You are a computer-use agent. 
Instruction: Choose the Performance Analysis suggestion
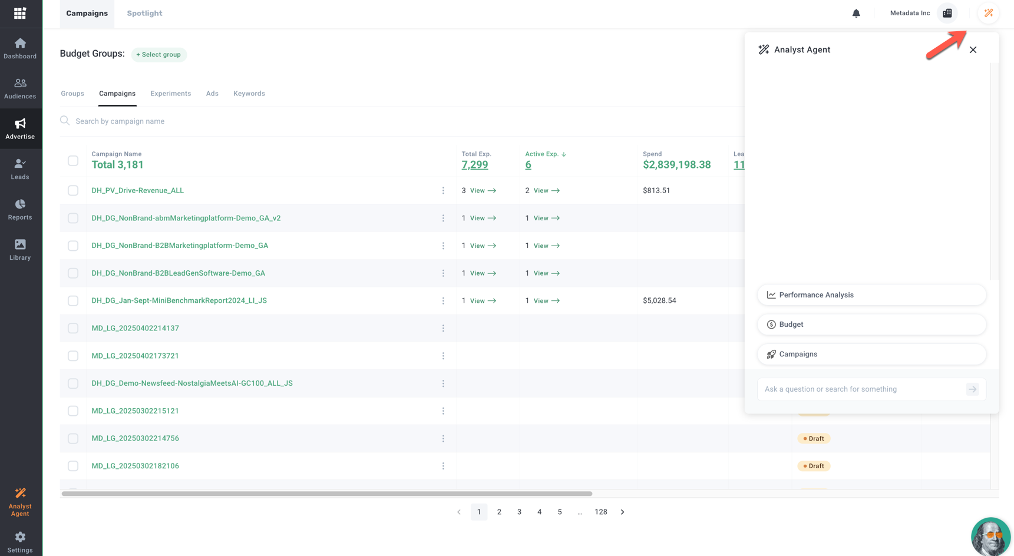[871, 295]
